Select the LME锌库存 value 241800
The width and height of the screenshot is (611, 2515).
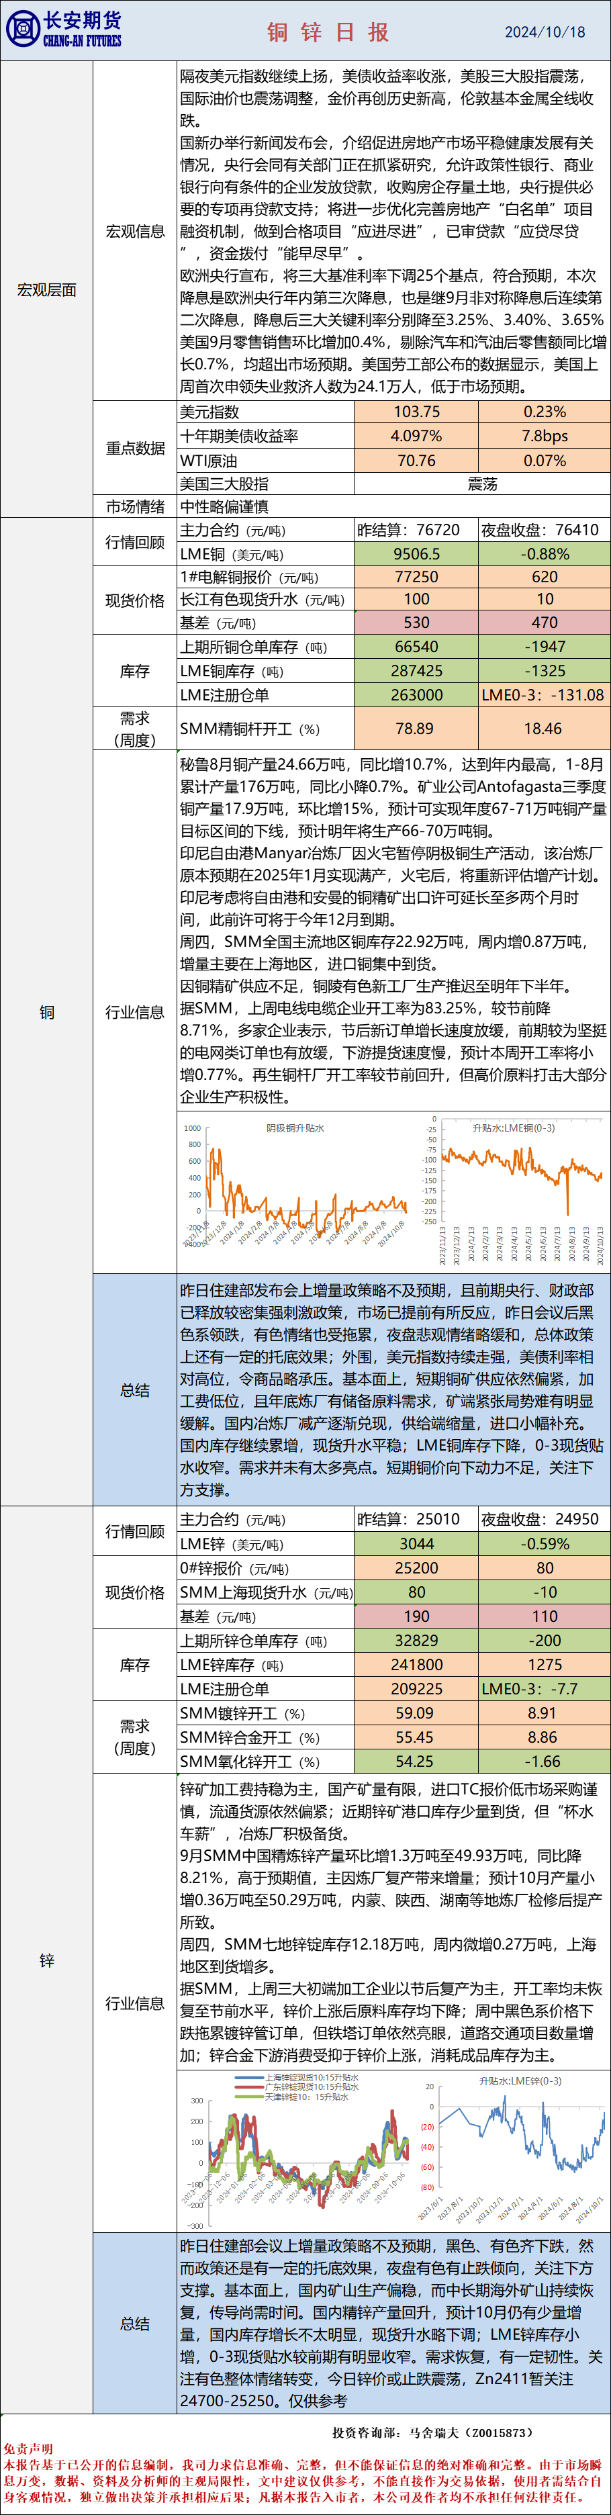click(x=417, y=1665)
